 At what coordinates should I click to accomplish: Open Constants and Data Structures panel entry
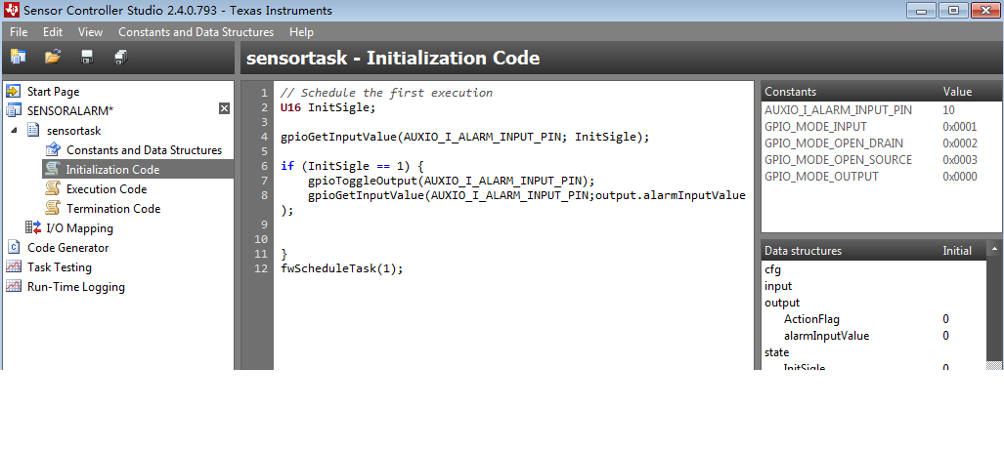pyautogui.click(x=144, y=149)
